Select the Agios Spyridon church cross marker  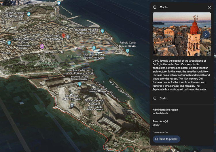68,37
